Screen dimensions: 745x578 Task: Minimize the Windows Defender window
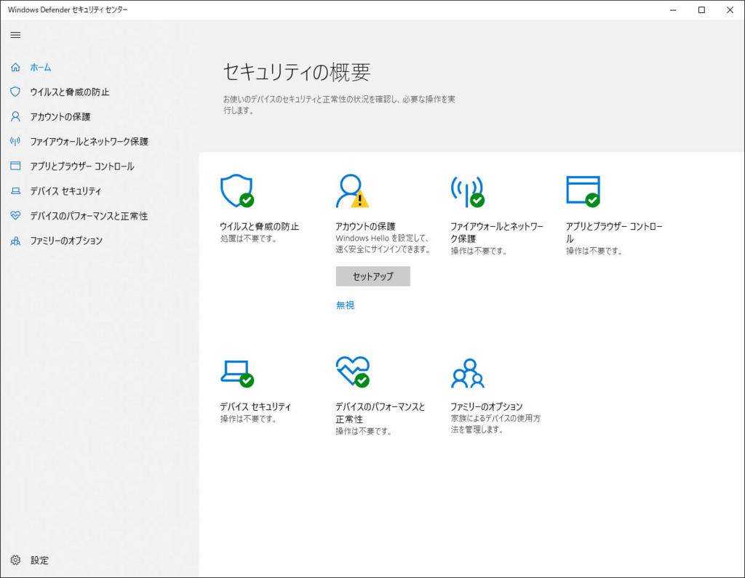pos(673,10)
